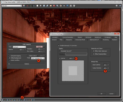Click the first gray square icon after region render
Image resolution: width=123 pixels, height=102 pixels.
pos(71,6)
